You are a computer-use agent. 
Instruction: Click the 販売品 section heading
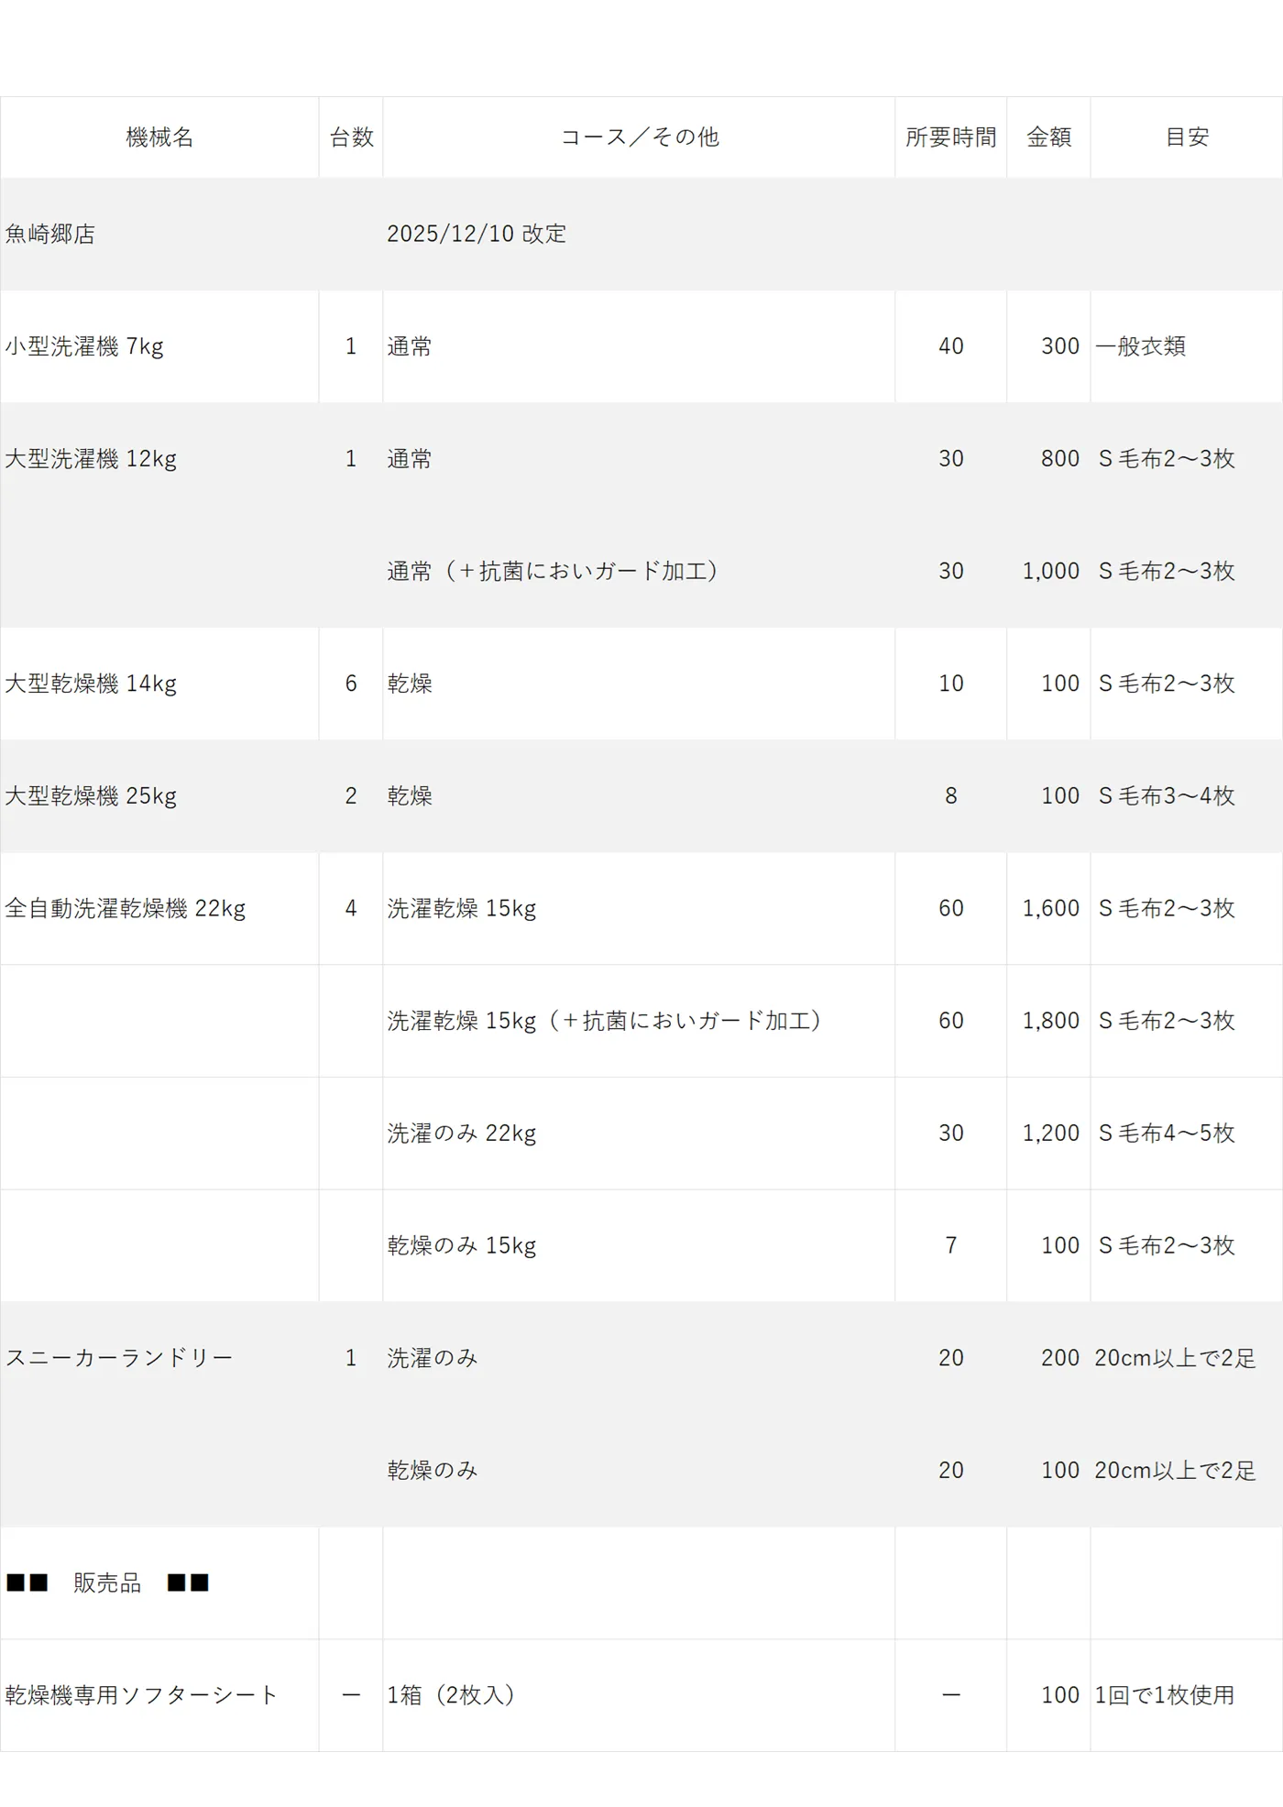(107, 1582)
